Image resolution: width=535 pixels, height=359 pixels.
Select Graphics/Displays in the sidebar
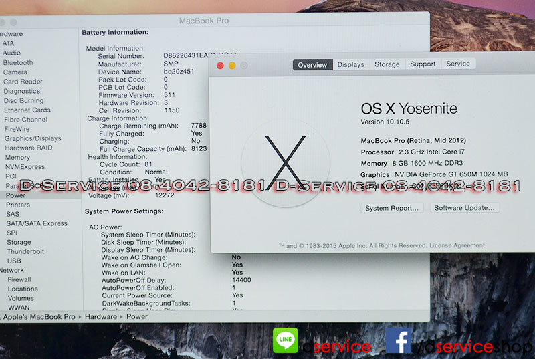(33, 138)
